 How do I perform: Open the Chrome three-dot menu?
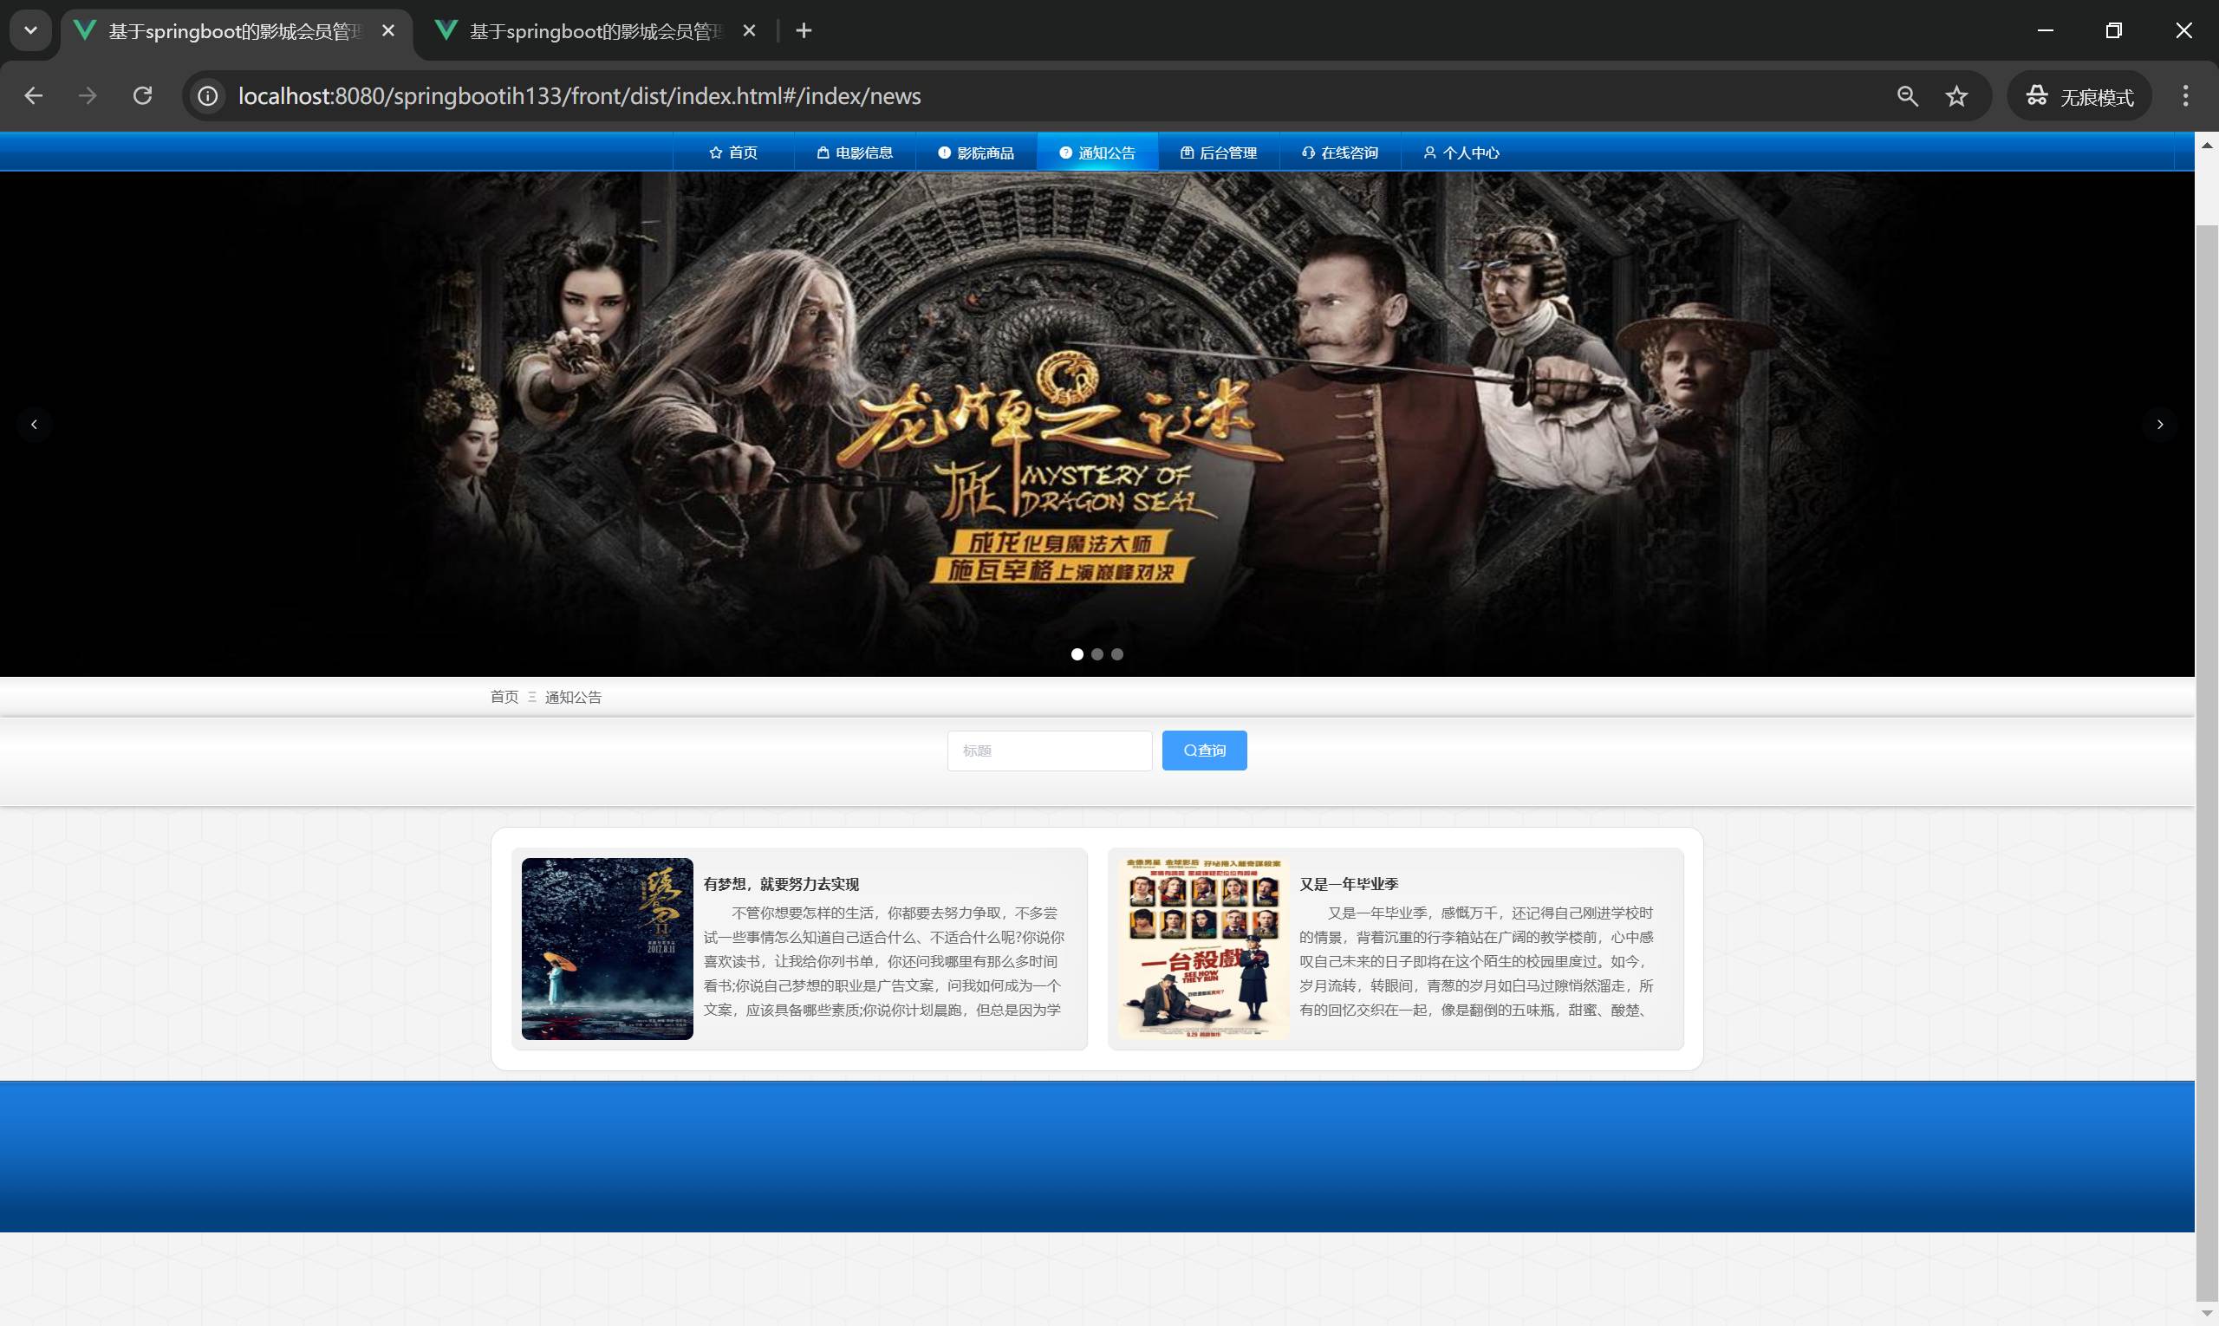[2185, 95]
